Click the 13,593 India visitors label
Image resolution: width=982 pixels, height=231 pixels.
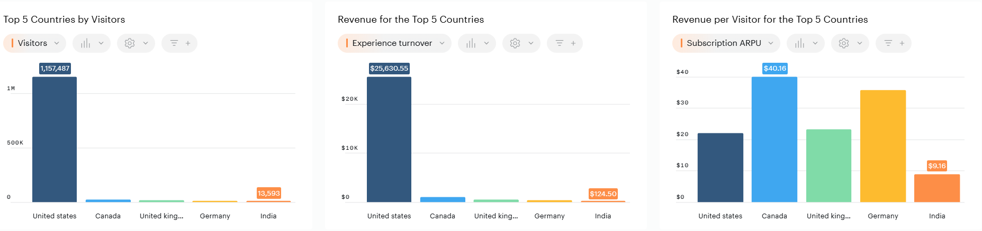click(x=269, y=194)
